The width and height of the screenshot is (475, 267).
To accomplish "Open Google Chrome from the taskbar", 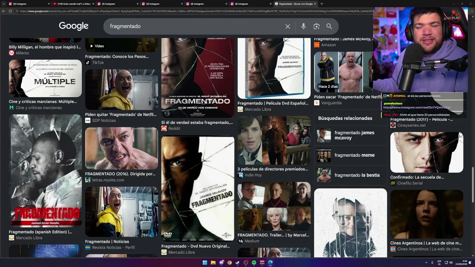I will point(230,263).
